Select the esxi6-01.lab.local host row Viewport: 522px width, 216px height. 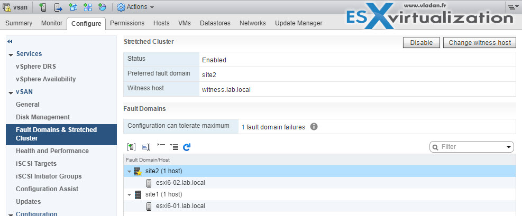point(319,206)
